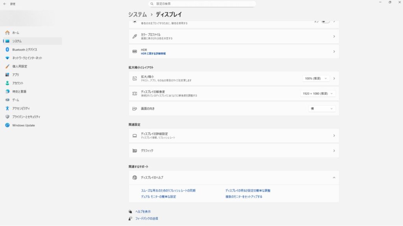Select the 個人用設定 paintbrush icon
The width and height of the screenshot is (403, 226).
[7, 66]
